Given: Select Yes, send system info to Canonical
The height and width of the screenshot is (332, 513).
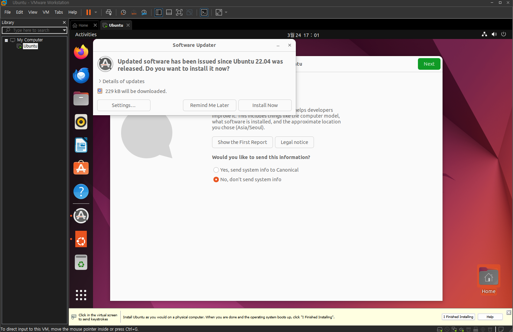Looking at the screenshot, I should click(x=256, y=170).
